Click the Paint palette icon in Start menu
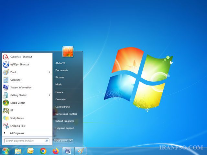The width and height of the screenshot is (207, 155). click(6, 72)
